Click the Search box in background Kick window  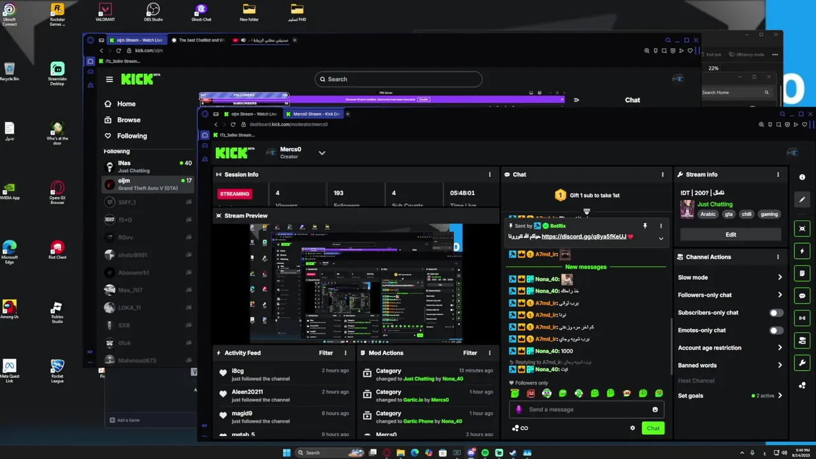pos(398,79)
